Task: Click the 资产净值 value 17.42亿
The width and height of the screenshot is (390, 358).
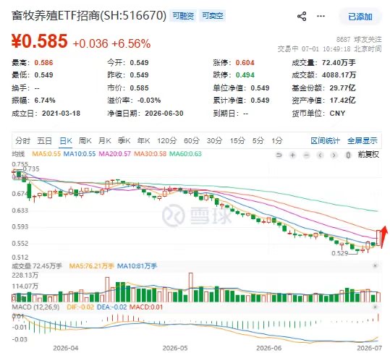Action: click(342, 101)
